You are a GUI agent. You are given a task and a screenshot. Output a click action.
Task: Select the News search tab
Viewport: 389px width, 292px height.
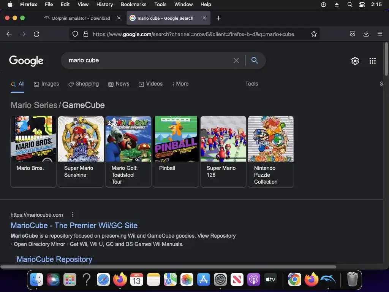tap(119, 84)
